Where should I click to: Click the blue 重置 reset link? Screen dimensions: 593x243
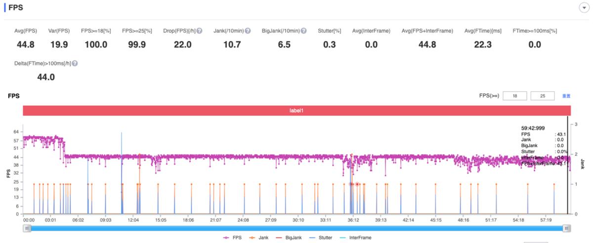pos(566,96)
